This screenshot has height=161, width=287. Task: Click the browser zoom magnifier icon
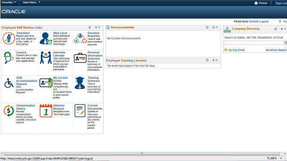pyautogui.click(x=268, y=158)
